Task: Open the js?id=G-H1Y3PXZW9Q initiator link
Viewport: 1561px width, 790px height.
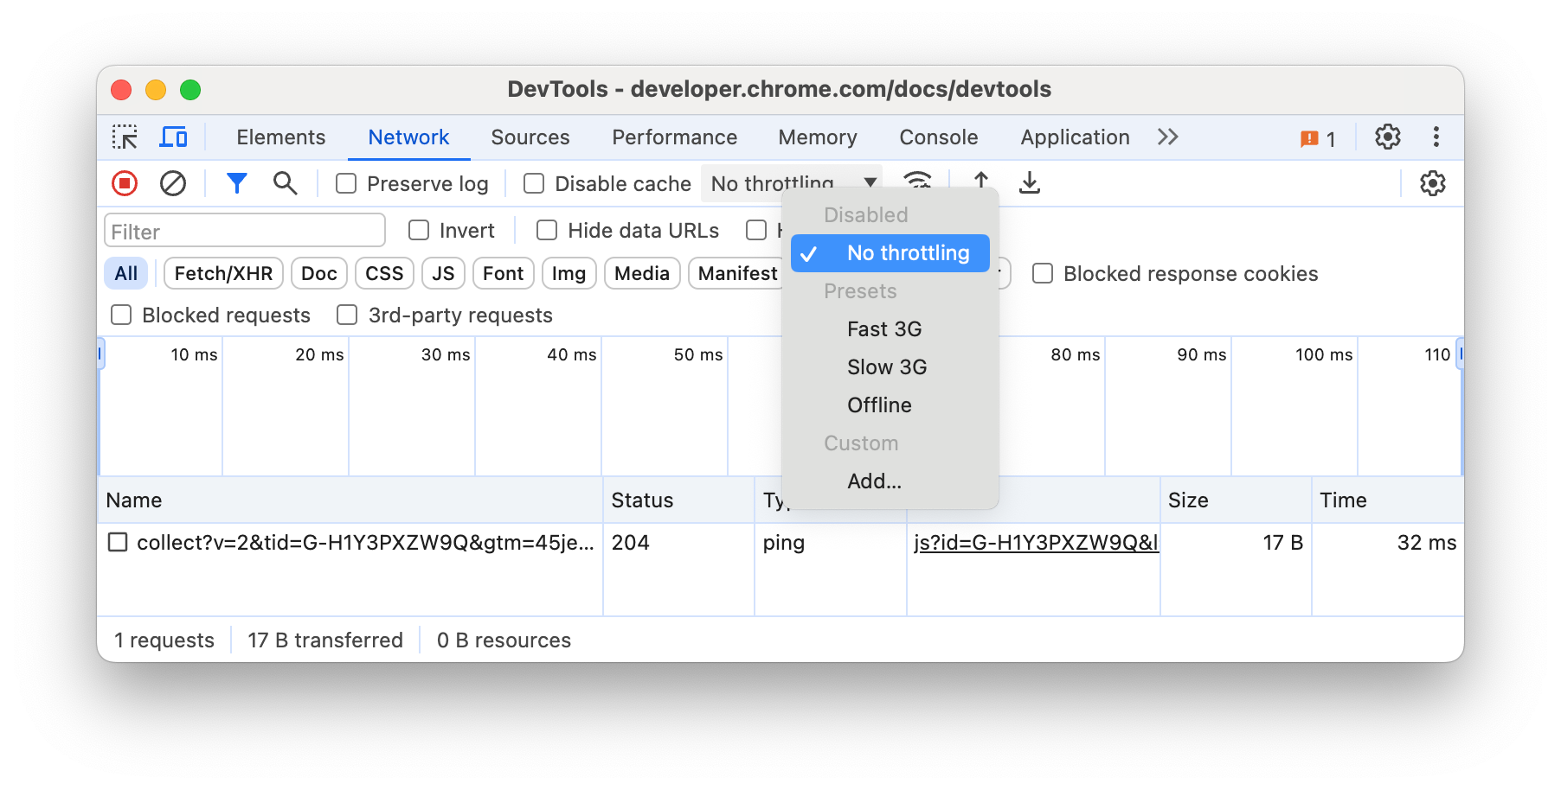Action: click(1035, 543)
